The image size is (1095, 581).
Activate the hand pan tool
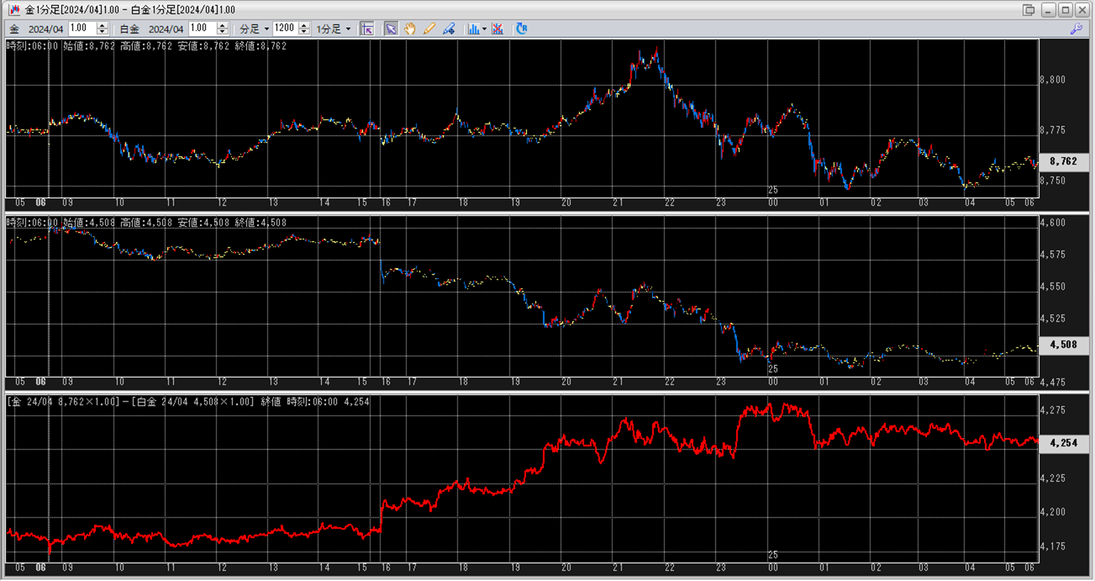pos(410,29)
